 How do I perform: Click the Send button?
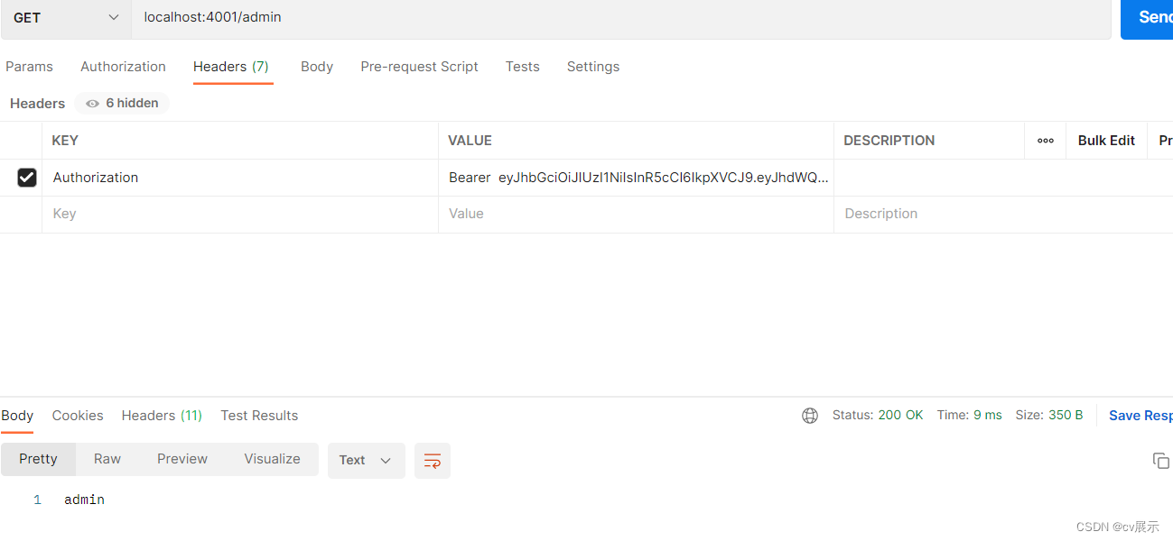pos(1149,17)
